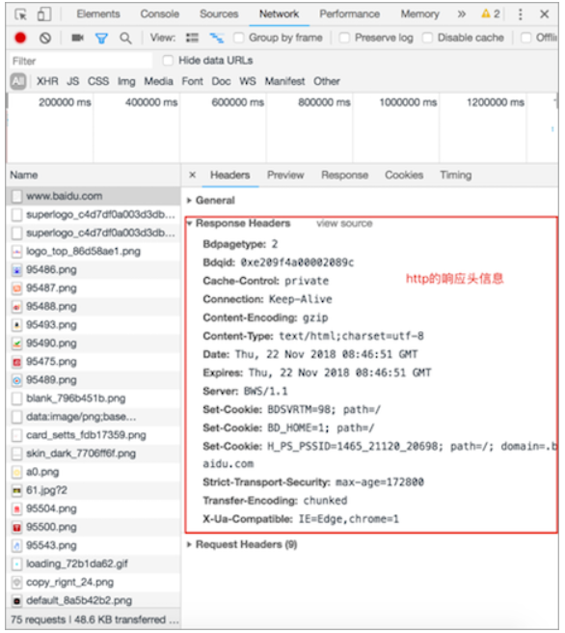Open the Response tab
Screen dimensions: 565x633
pyautogui.click(x=345, y=176)
